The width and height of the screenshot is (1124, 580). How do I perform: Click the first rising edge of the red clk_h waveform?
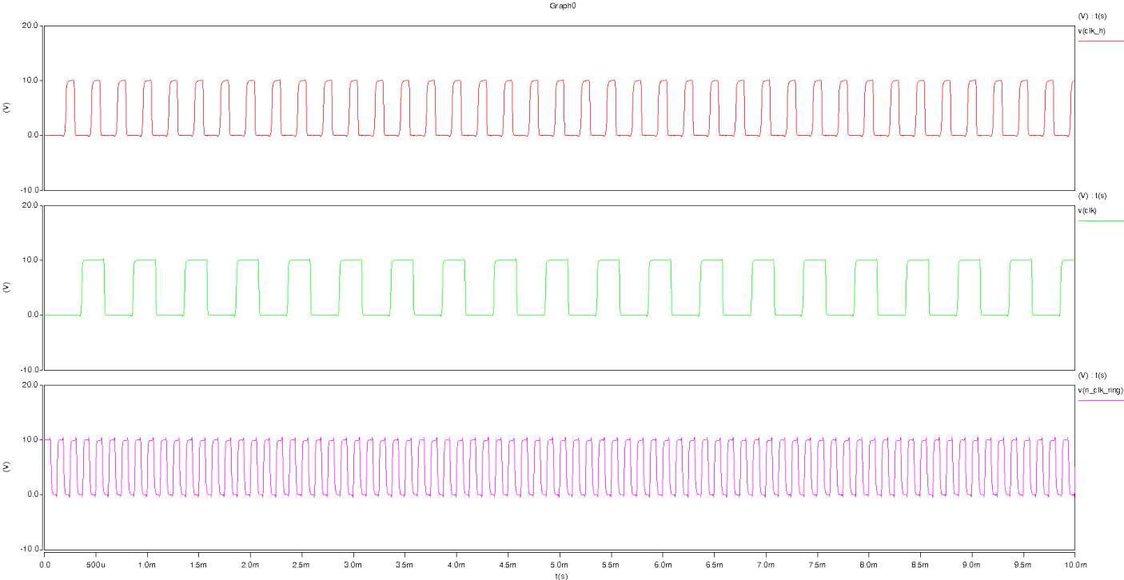pos(66,108)
